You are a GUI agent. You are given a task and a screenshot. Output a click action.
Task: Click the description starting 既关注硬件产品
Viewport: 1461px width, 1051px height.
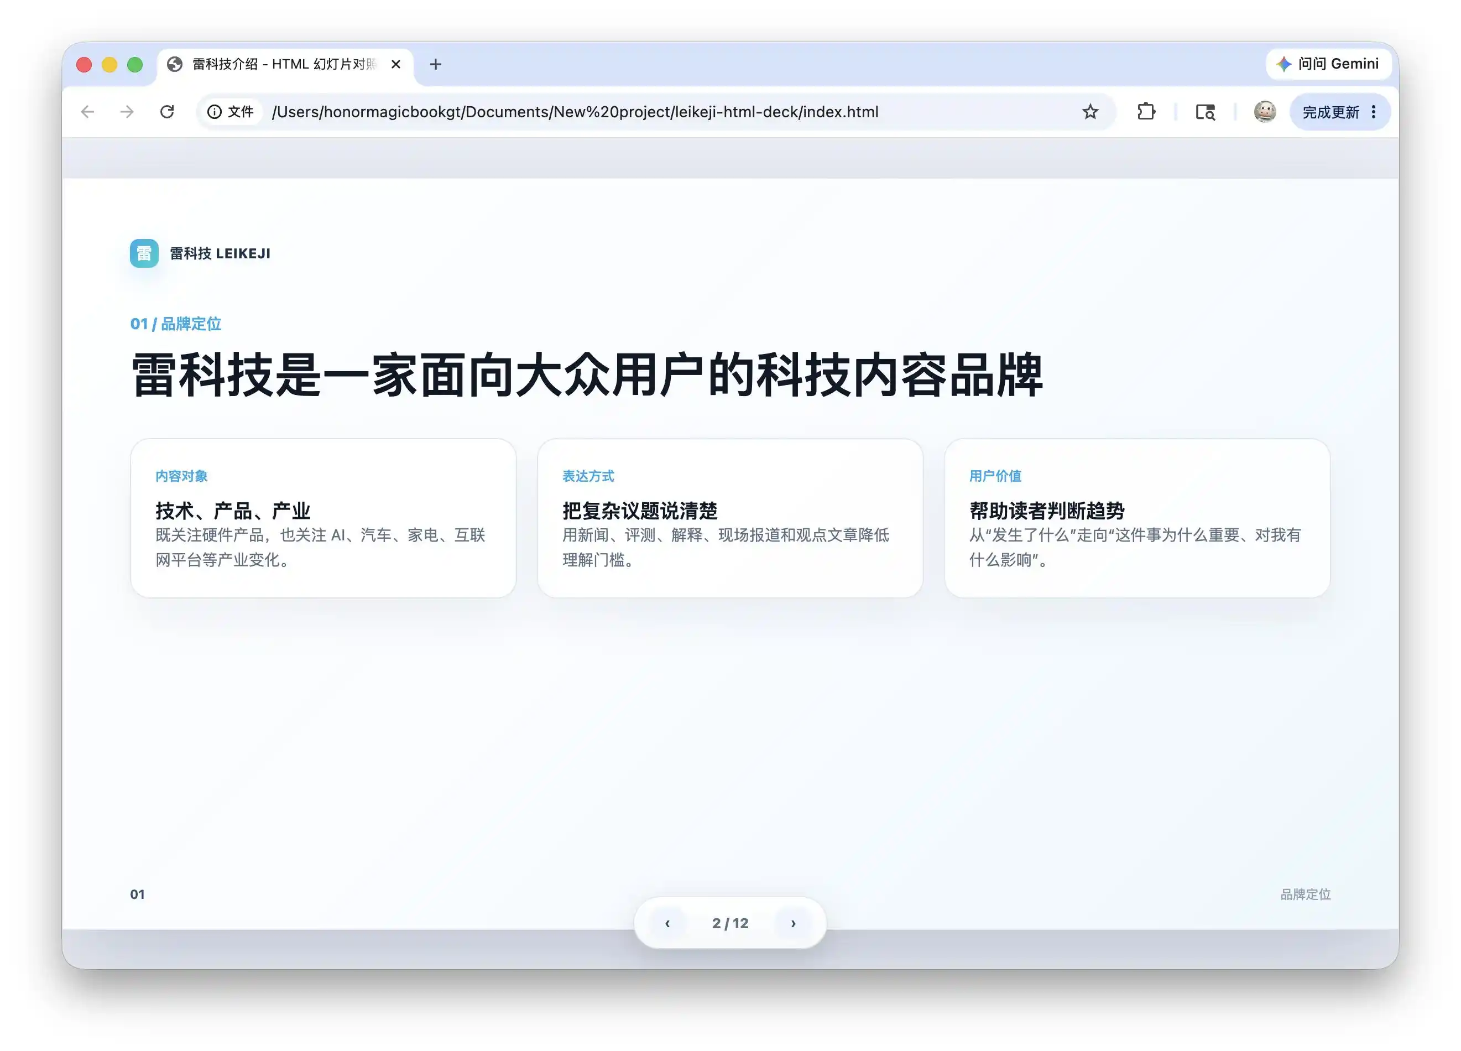click(320, 547)
